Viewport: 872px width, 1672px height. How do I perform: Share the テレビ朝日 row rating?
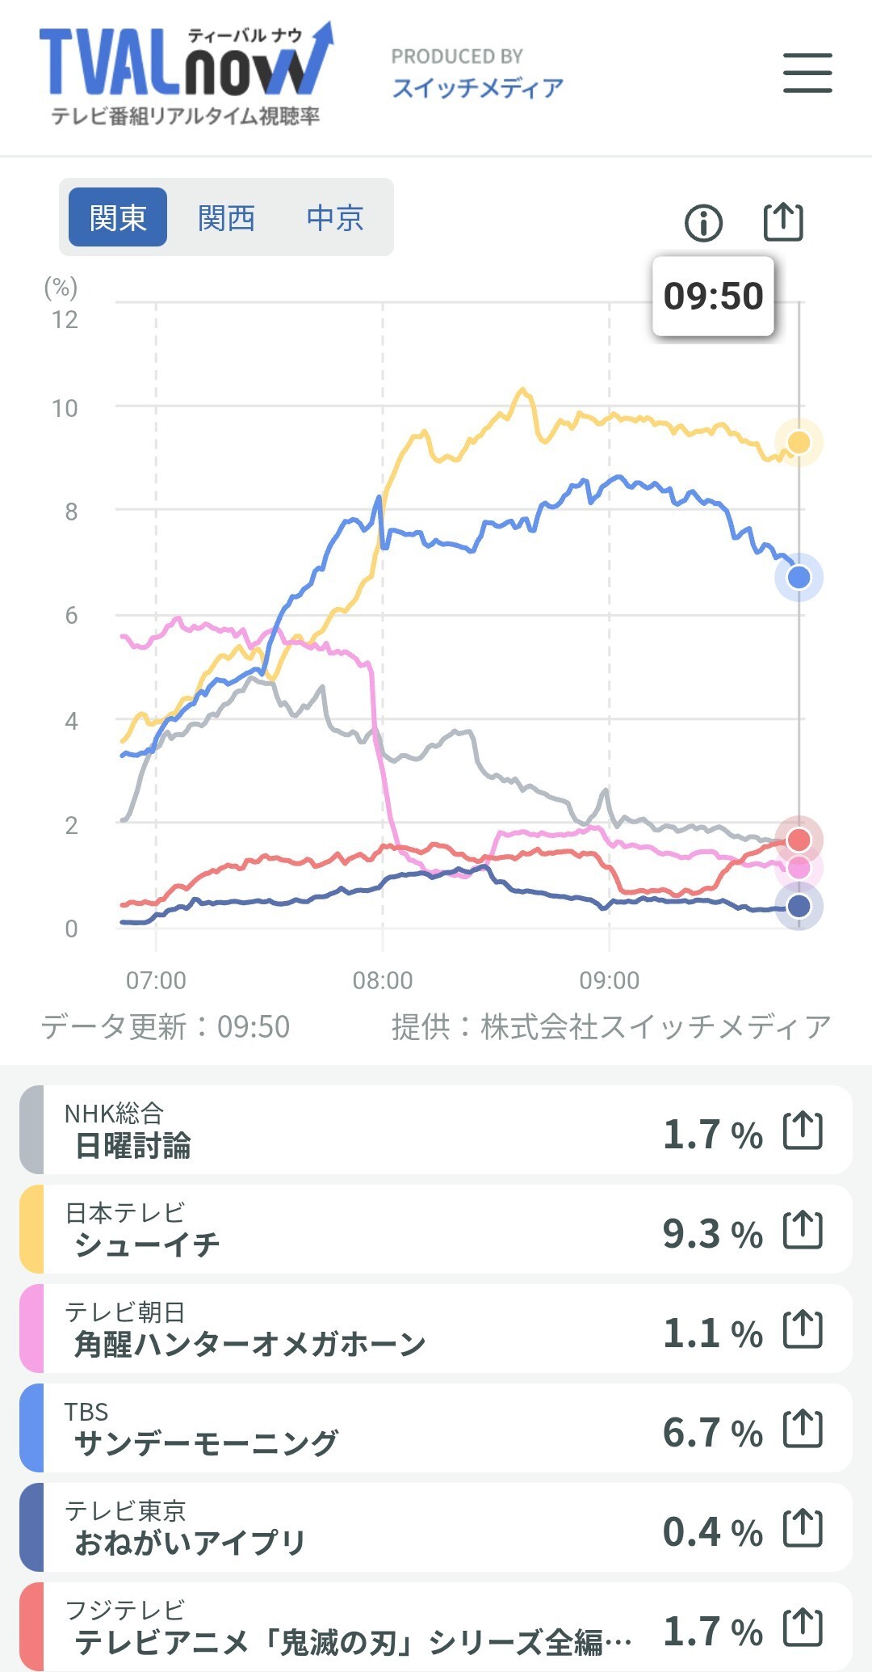(803, 1329)
